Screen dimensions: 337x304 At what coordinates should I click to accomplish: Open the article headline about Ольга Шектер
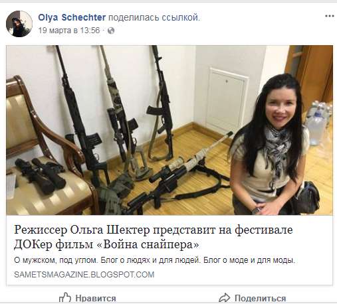(154, 237)
